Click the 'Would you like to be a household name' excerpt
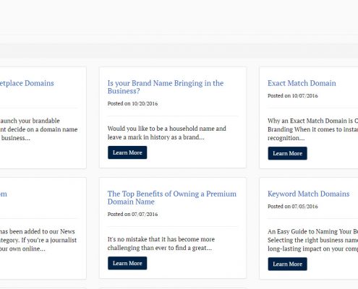 click(x=167, y=133)
